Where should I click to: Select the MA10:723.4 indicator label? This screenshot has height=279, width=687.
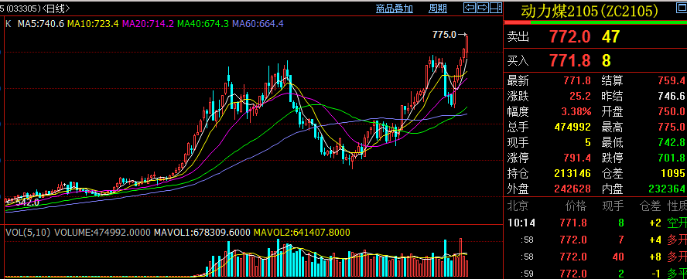click(x=93, y=24)
